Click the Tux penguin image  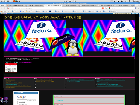point(73,48)
